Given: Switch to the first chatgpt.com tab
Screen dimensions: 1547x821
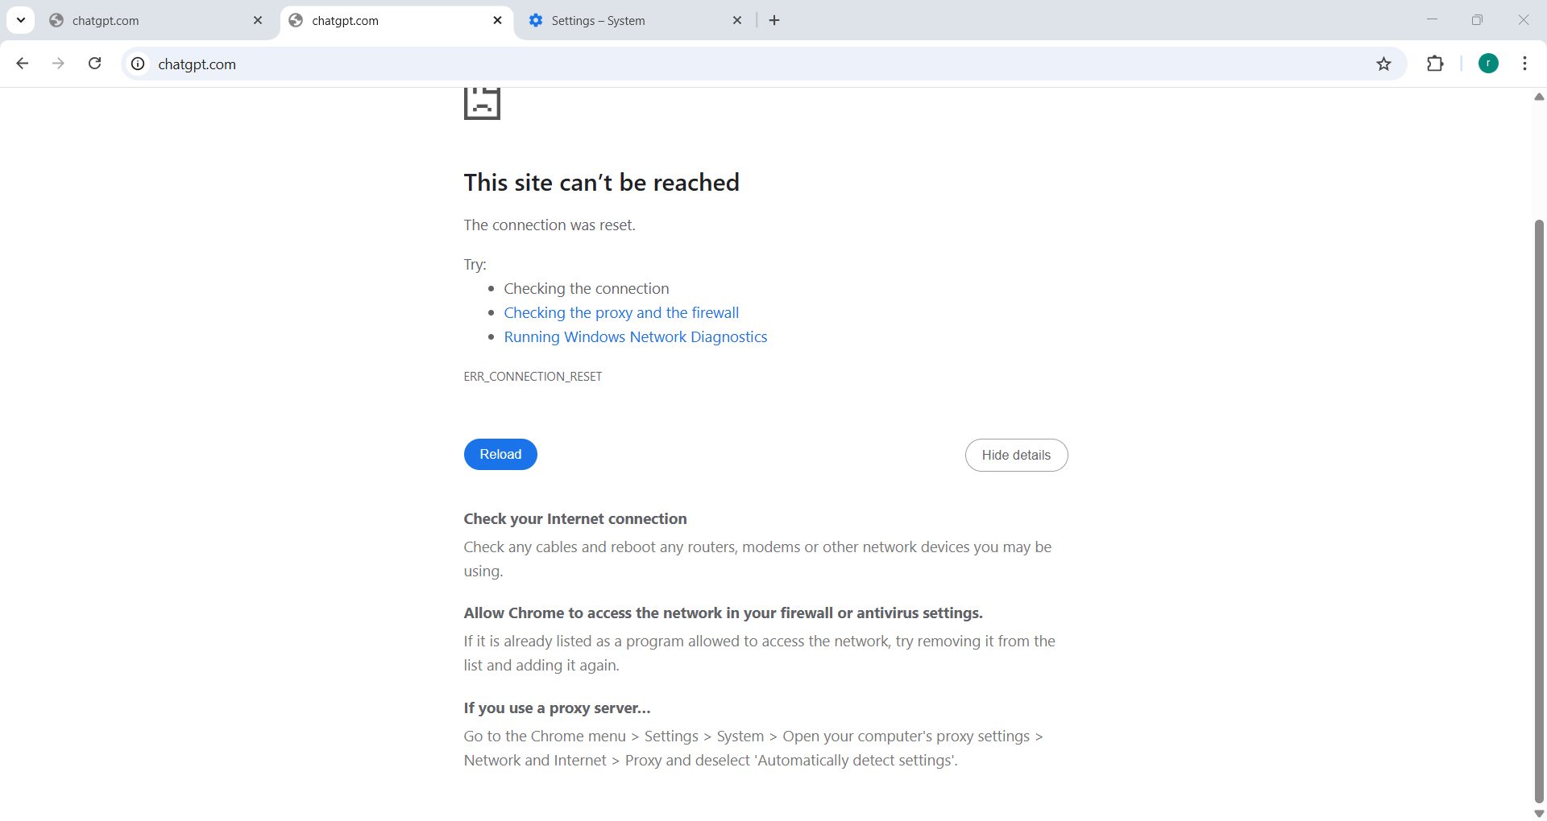Looking at the screenshot, I should tap(145, 20).
